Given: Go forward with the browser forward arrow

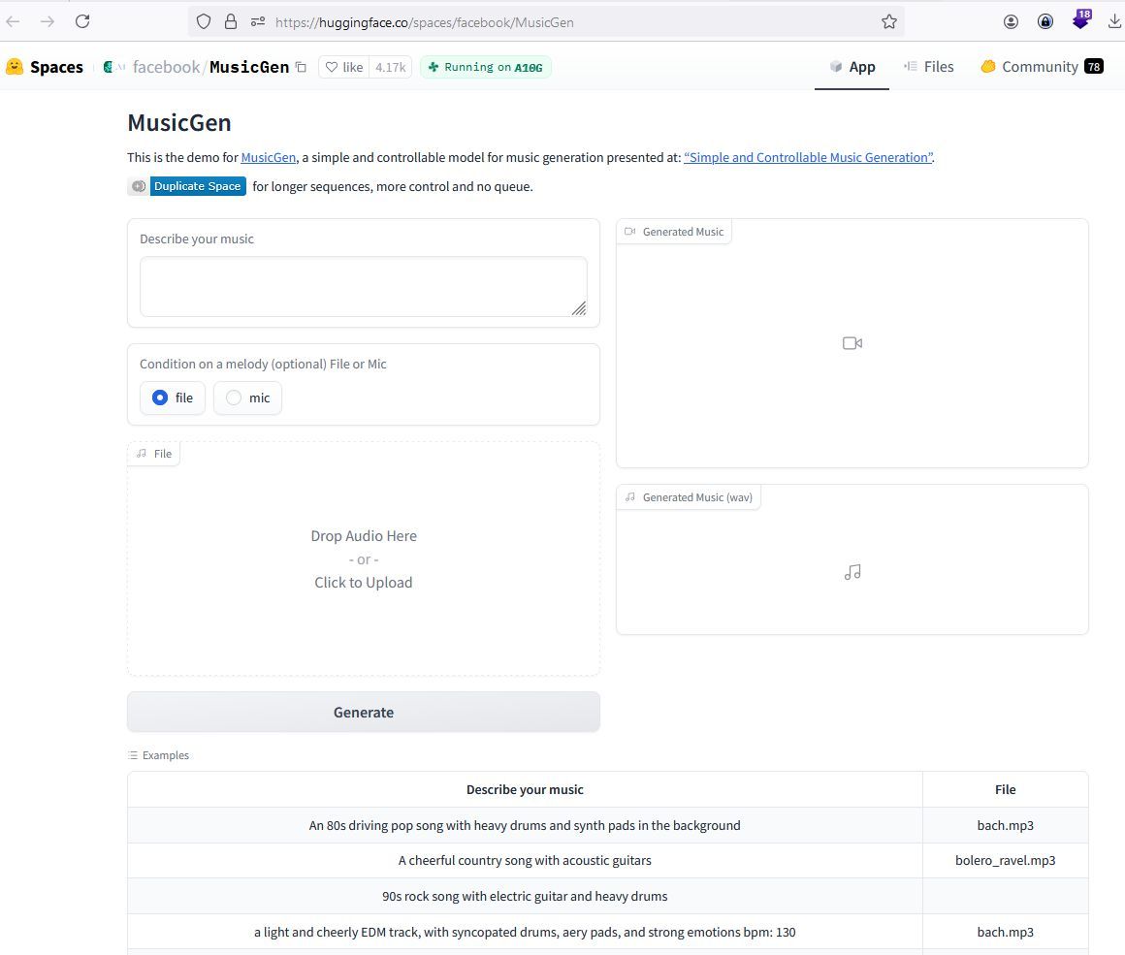Looking at the screenshot, I should pyautogui.click(x=48, y=21).
